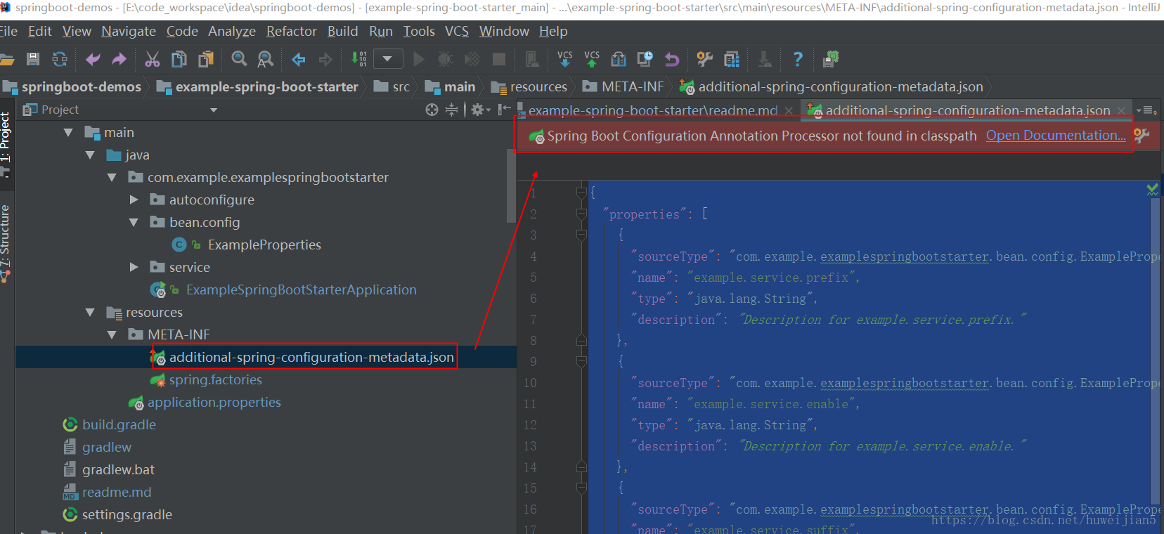This screenshot has height=534, width=1164.
Task: Open the View menu
Action: [77, 32]
